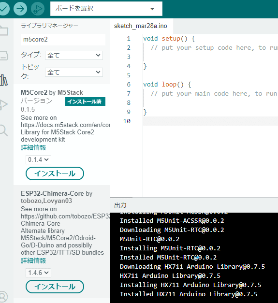278x303 pixels.
Task: Open the board selector ボードを選択 dropdown
Action: (x=106, y=9)
